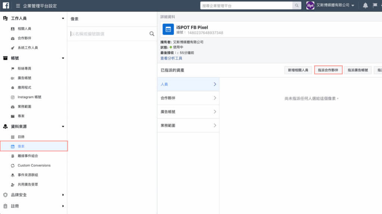The image size is (382, 214).
Task: Click the 合作夥伴 briefcase icon in sidebar
Action: [13, 38]
